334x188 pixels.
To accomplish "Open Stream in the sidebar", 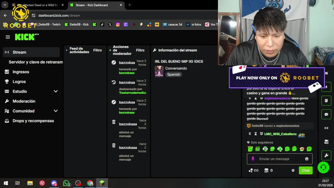I will [x=31, y=52].
